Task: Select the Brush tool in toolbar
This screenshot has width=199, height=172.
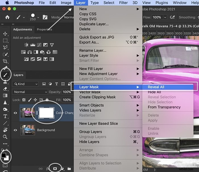Action: coord(5,75)
